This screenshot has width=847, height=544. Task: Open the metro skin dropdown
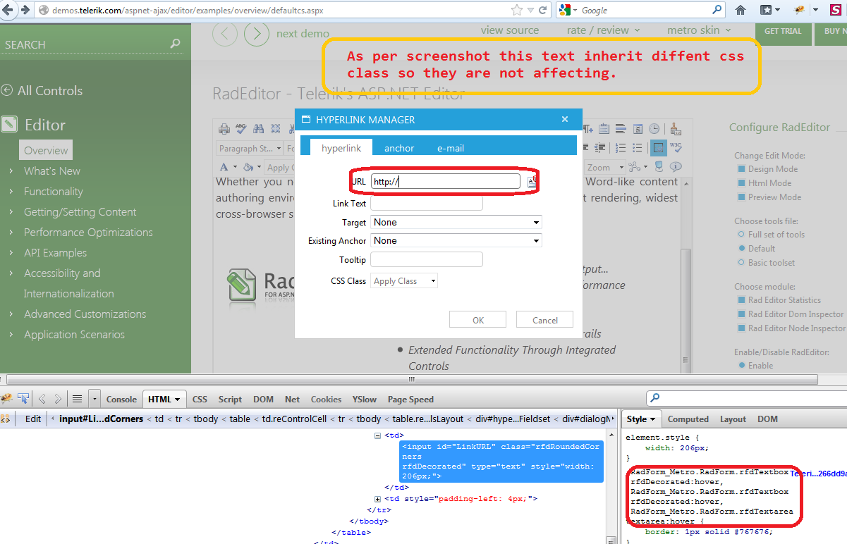pos(700,30)
